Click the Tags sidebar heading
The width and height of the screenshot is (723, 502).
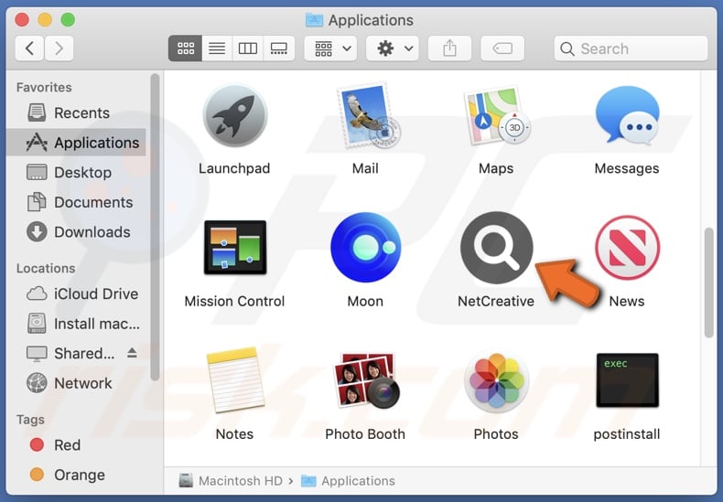[x=30, y=420]
